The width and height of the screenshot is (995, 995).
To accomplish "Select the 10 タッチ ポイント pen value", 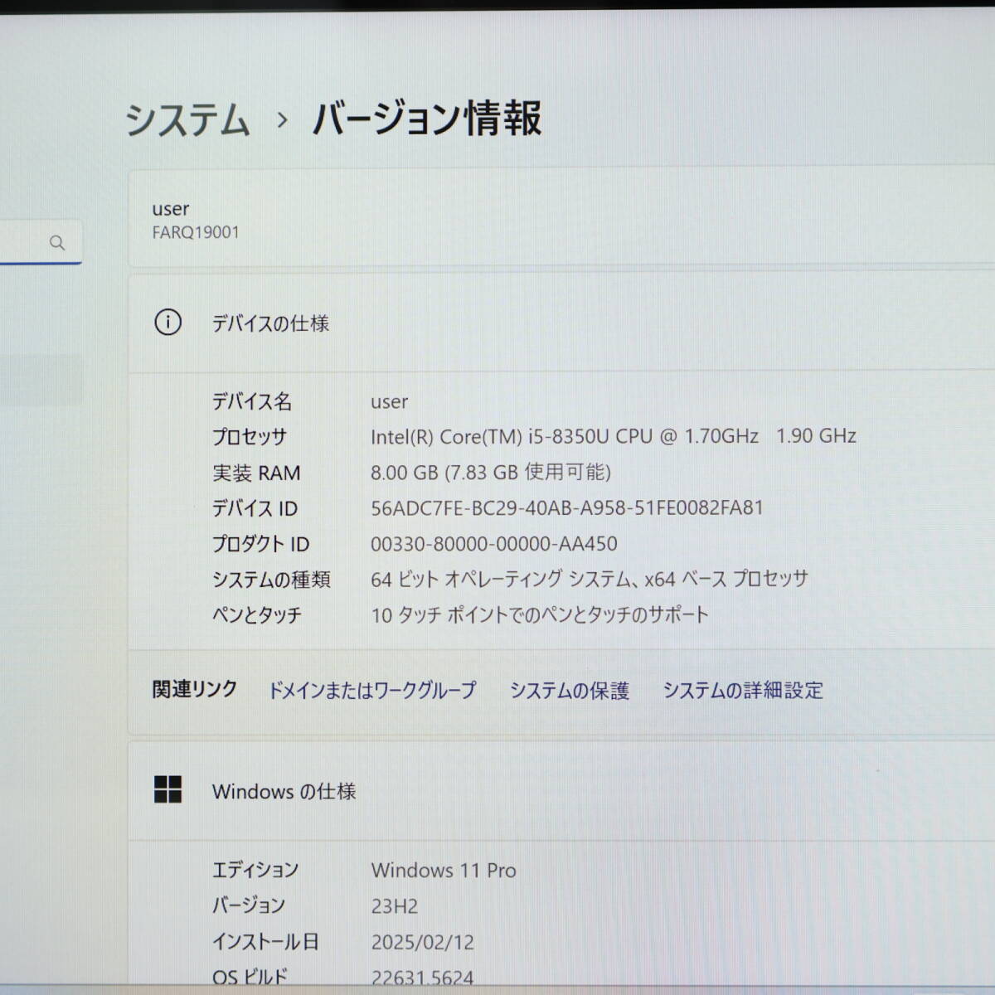I will point(540,614).
